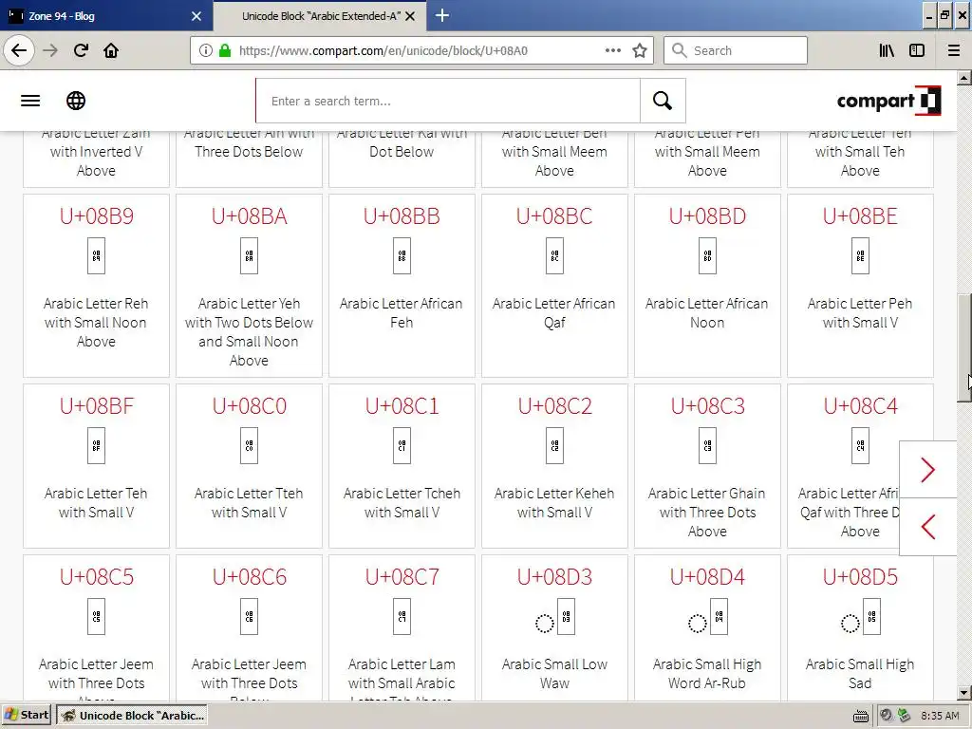This screenshot has width=972, height=729.
Task: Click 'Arabic Letter Ghain with Three Dots Above'
Action: coord(707,512)
